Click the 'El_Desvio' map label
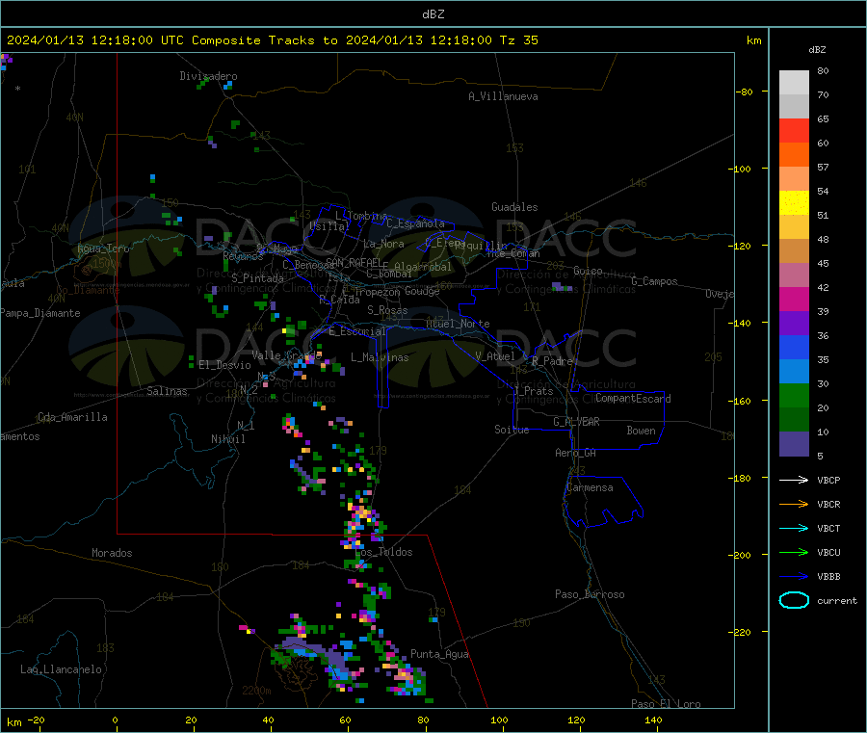 pyautogui.click(x=225, y=365)
